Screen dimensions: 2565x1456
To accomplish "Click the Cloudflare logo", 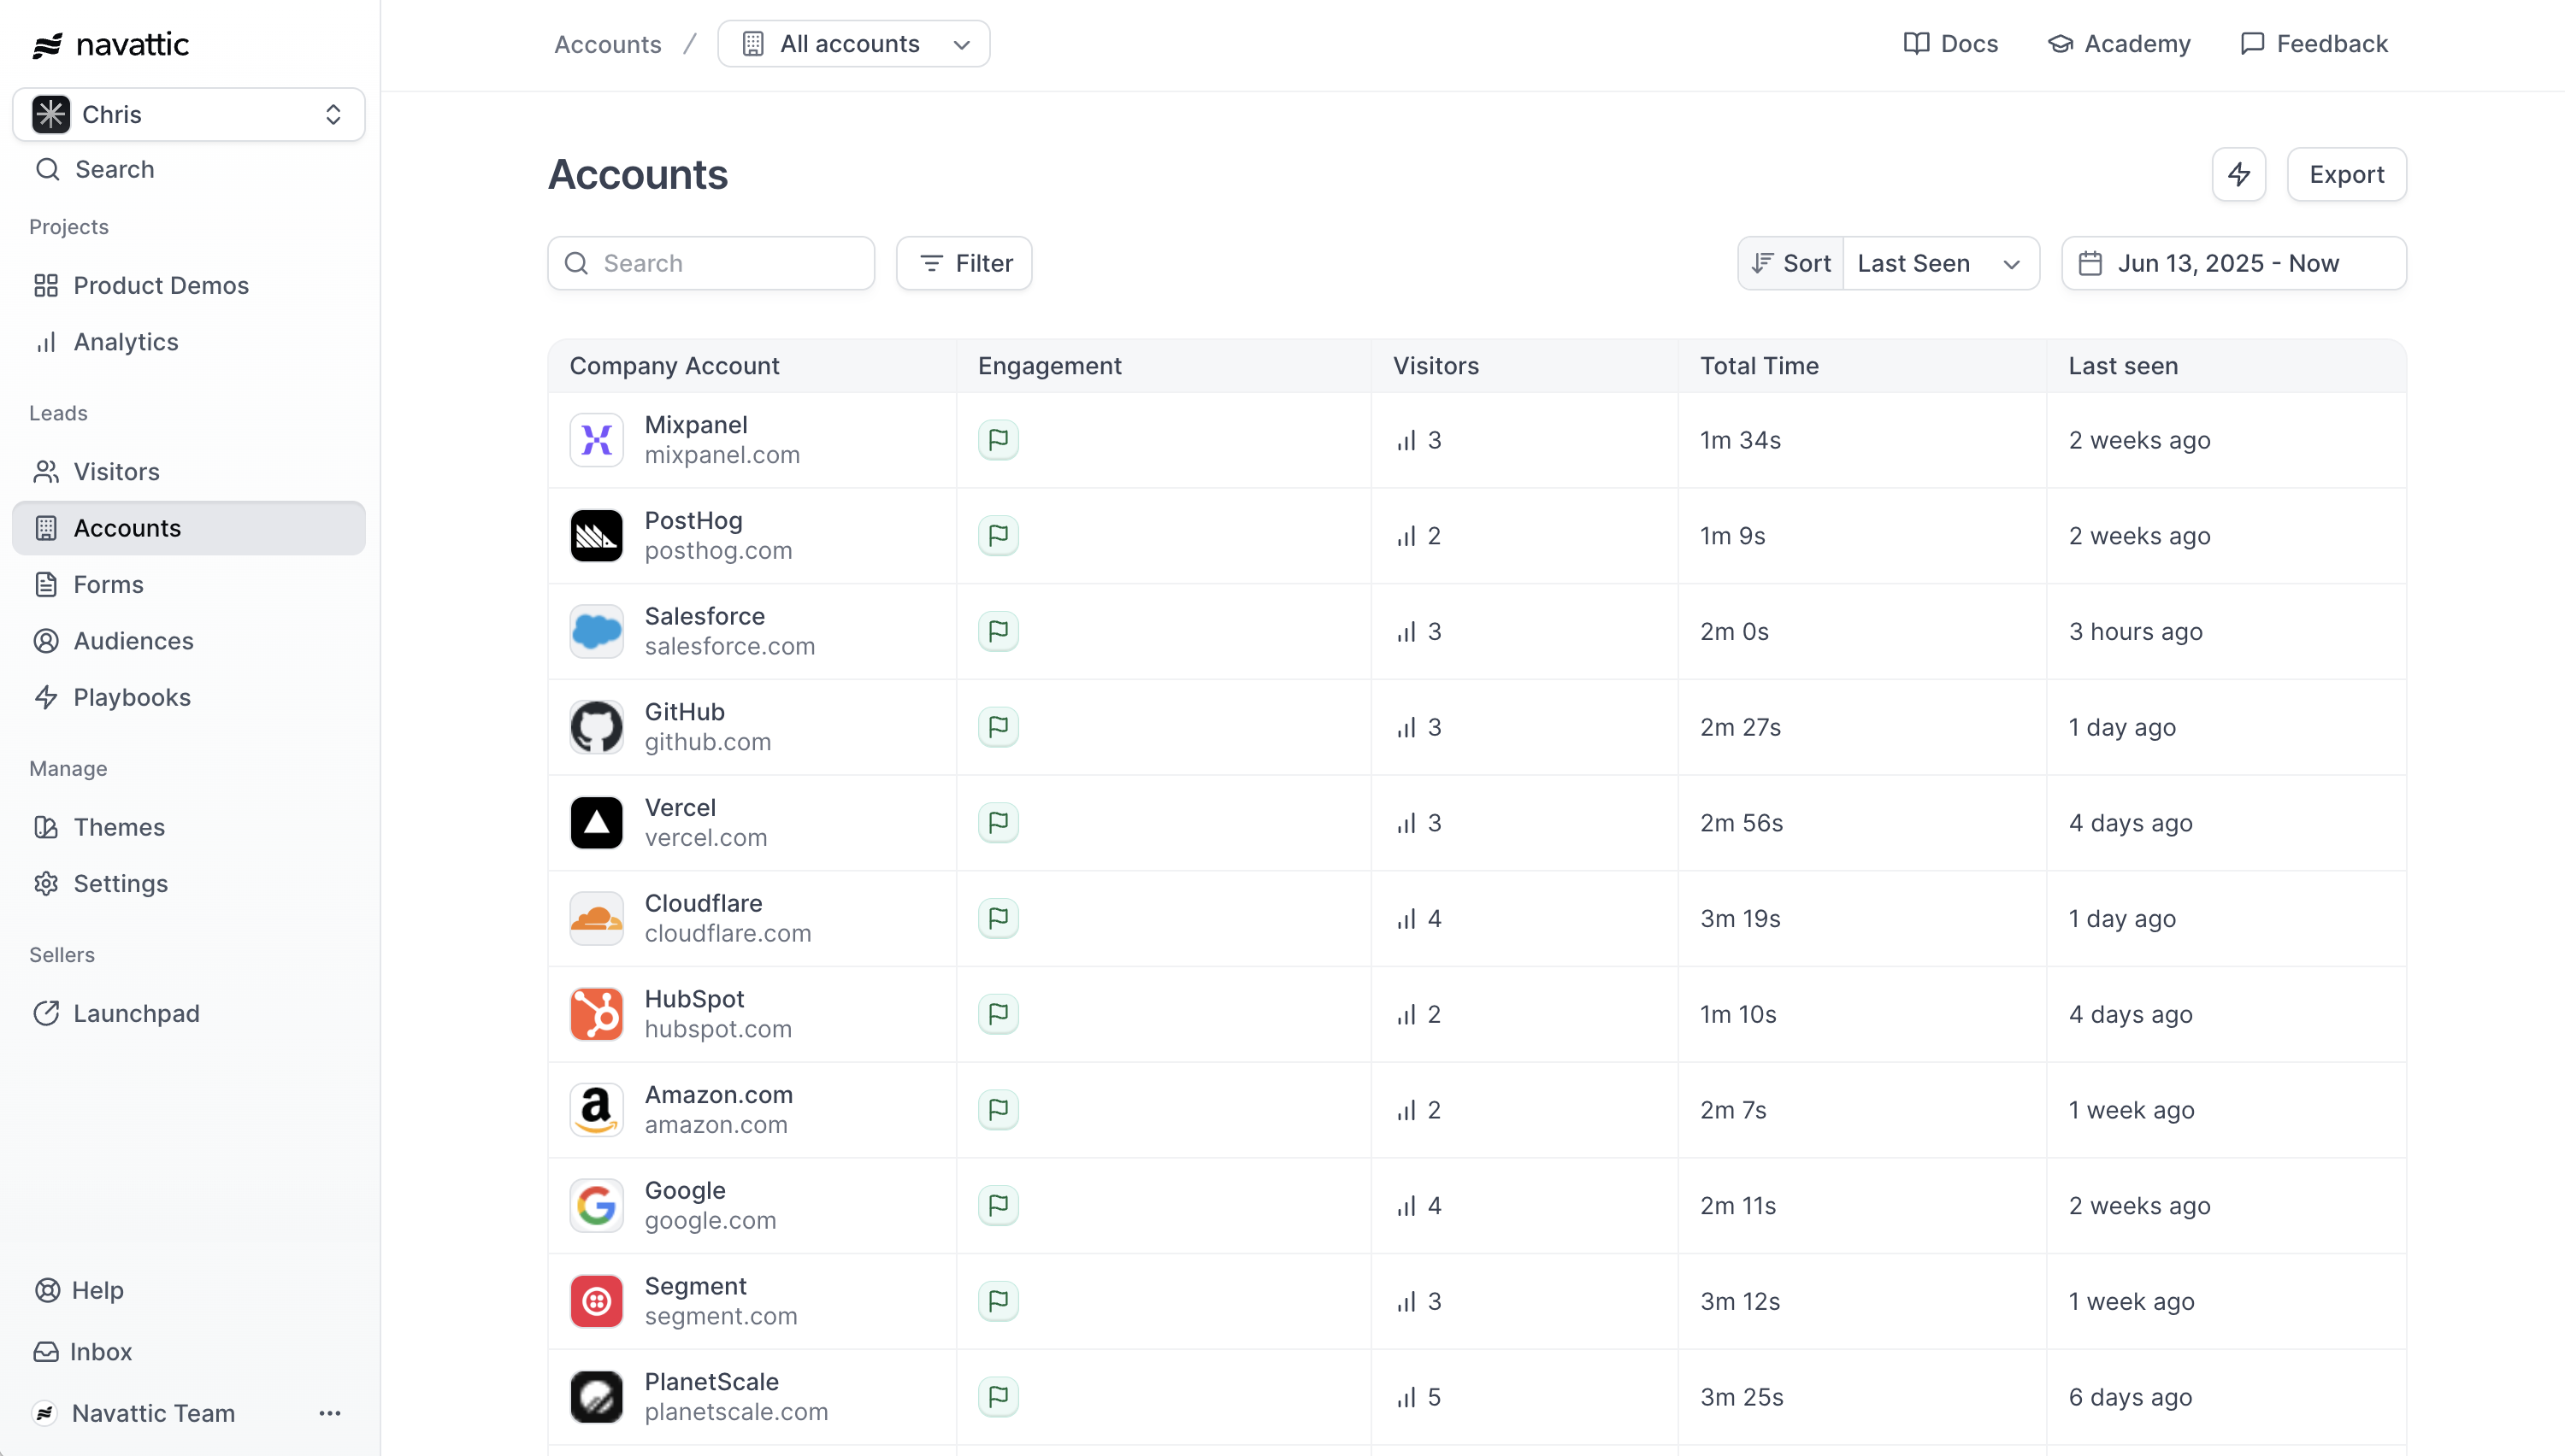I will 596,919.
